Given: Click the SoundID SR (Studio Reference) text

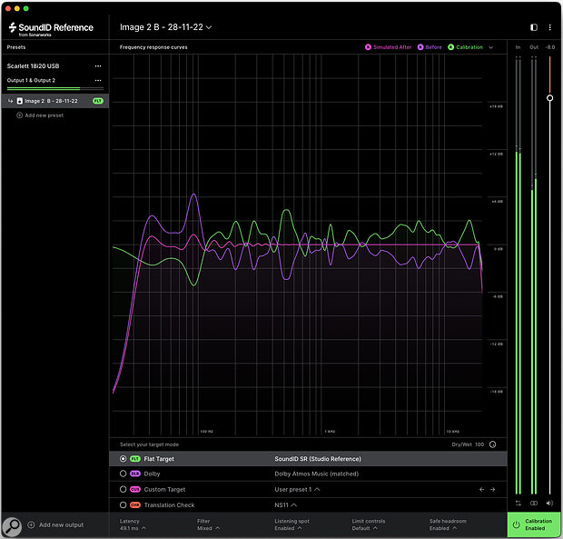Looking at the screenshot, I should [318, 459].
